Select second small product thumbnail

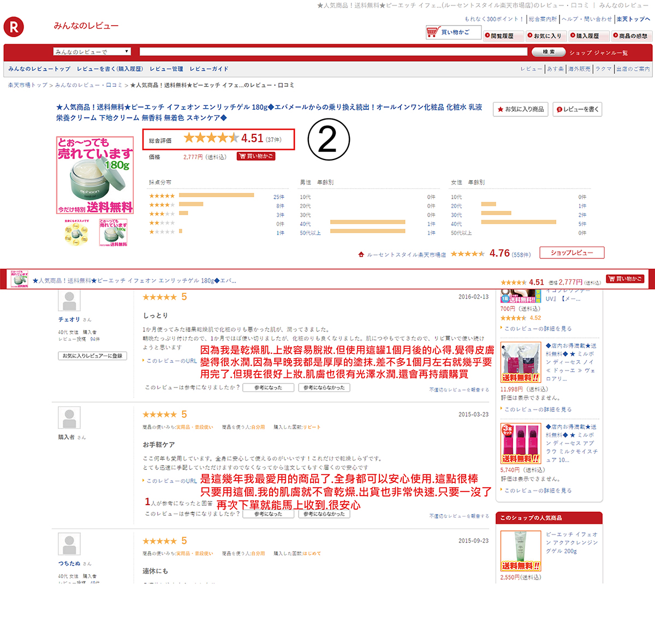point(113,233)
